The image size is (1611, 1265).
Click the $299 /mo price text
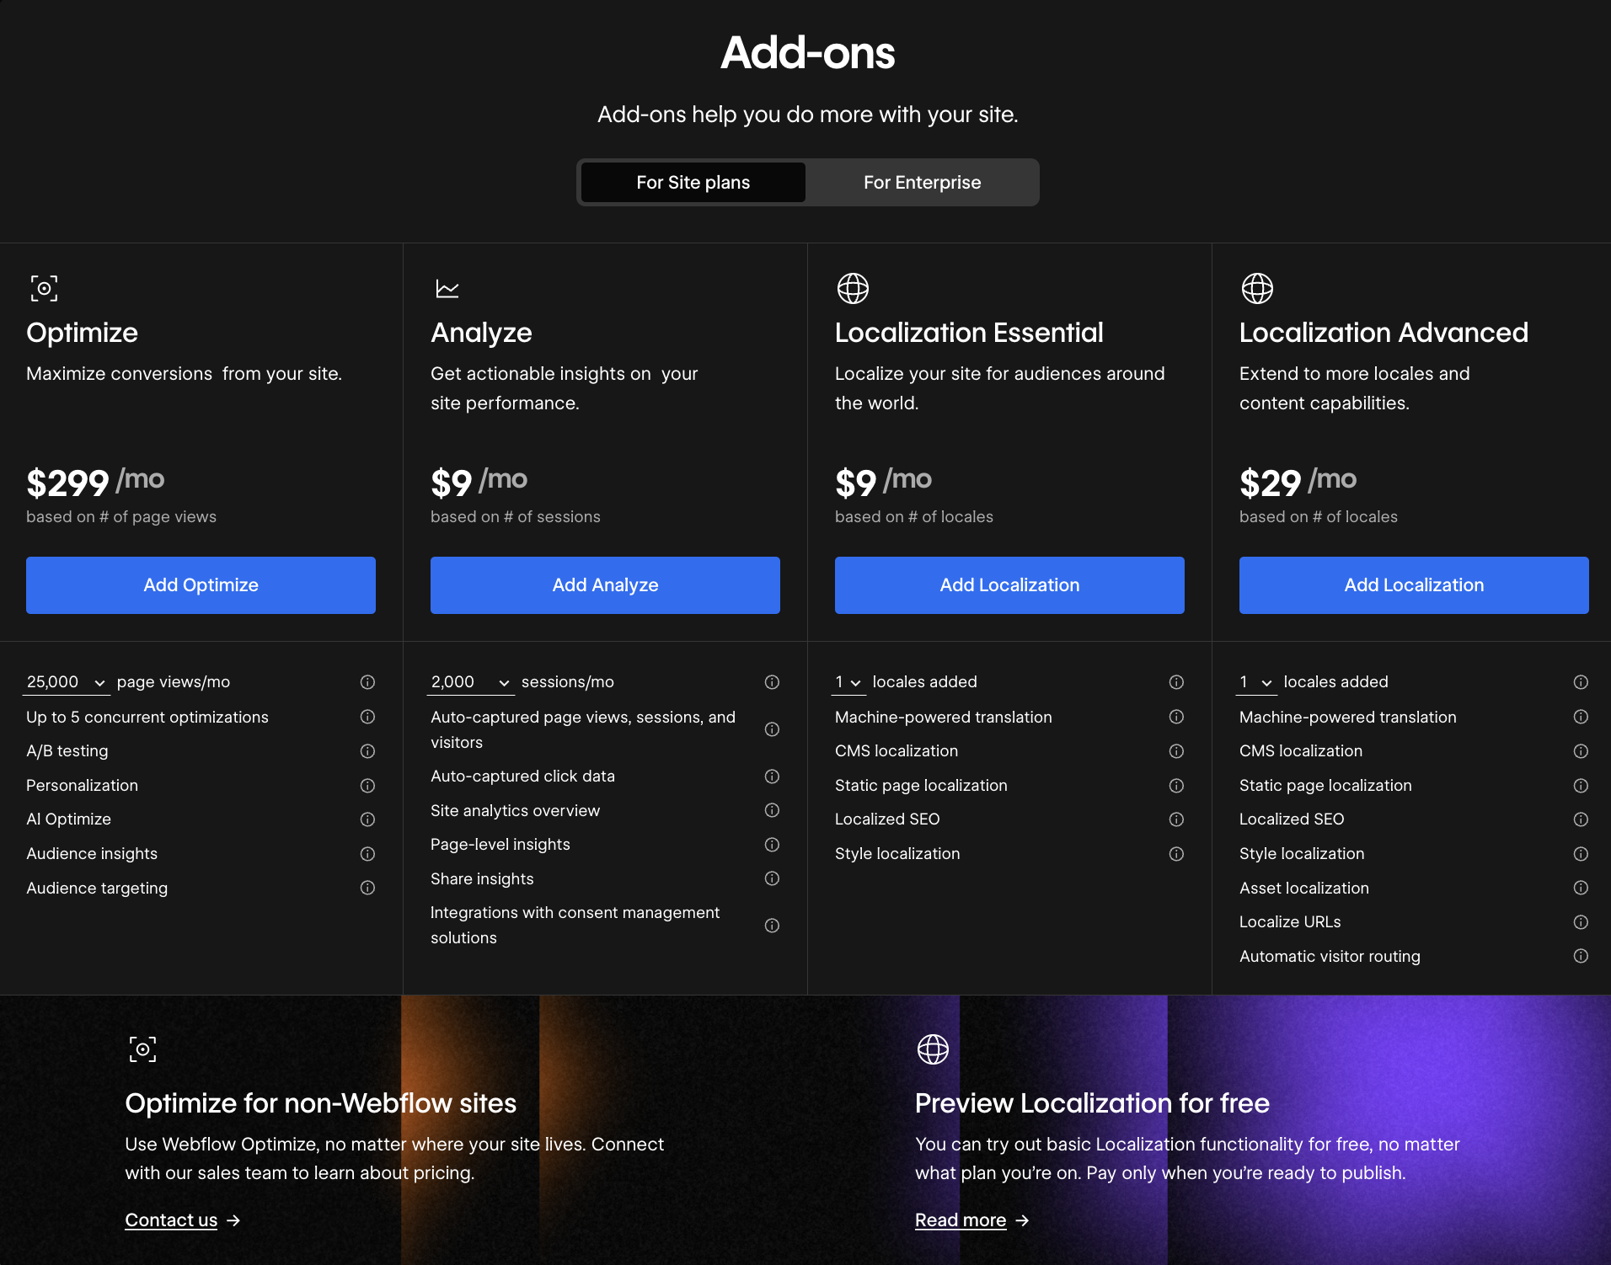click(x=95, y=482)
